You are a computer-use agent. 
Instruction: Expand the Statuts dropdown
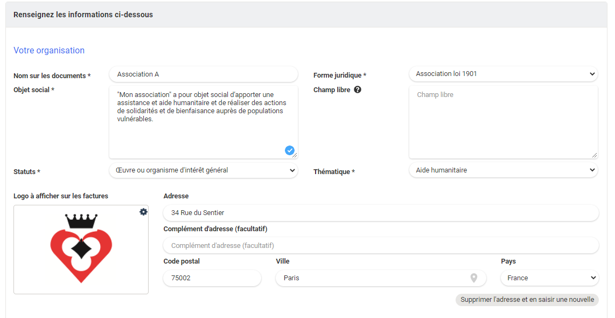coord(203,170)
